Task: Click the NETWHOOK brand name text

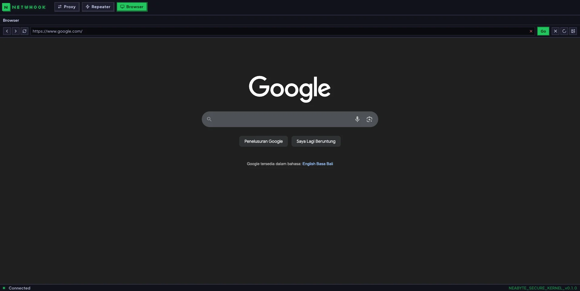Action: 29,7
